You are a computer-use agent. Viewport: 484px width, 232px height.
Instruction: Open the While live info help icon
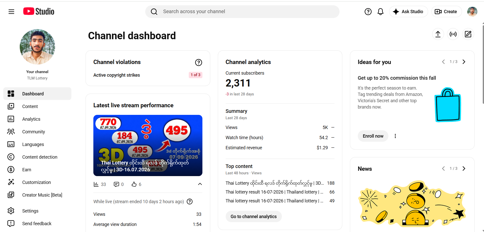click(190, 202)
